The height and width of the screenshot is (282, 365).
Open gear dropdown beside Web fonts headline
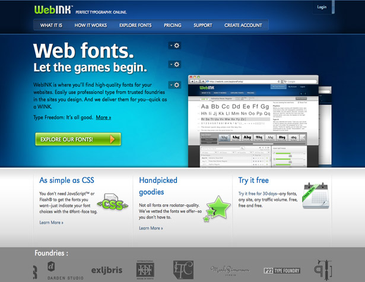pos(174,45)
